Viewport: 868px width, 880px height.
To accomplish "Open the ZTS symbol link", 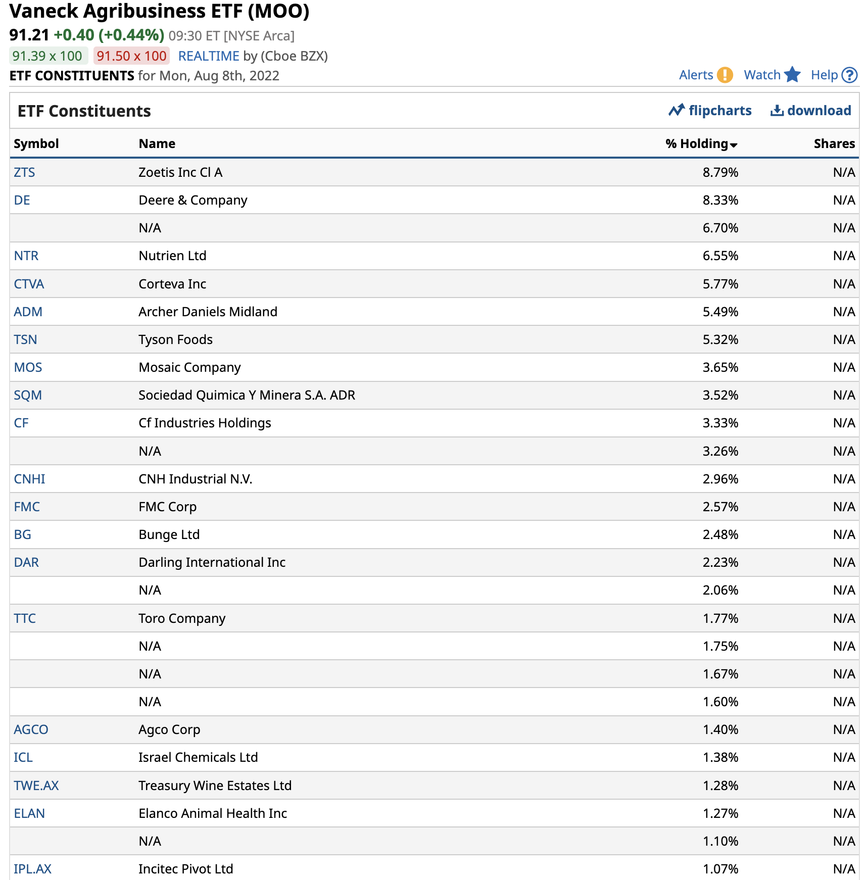I will 24,172.
